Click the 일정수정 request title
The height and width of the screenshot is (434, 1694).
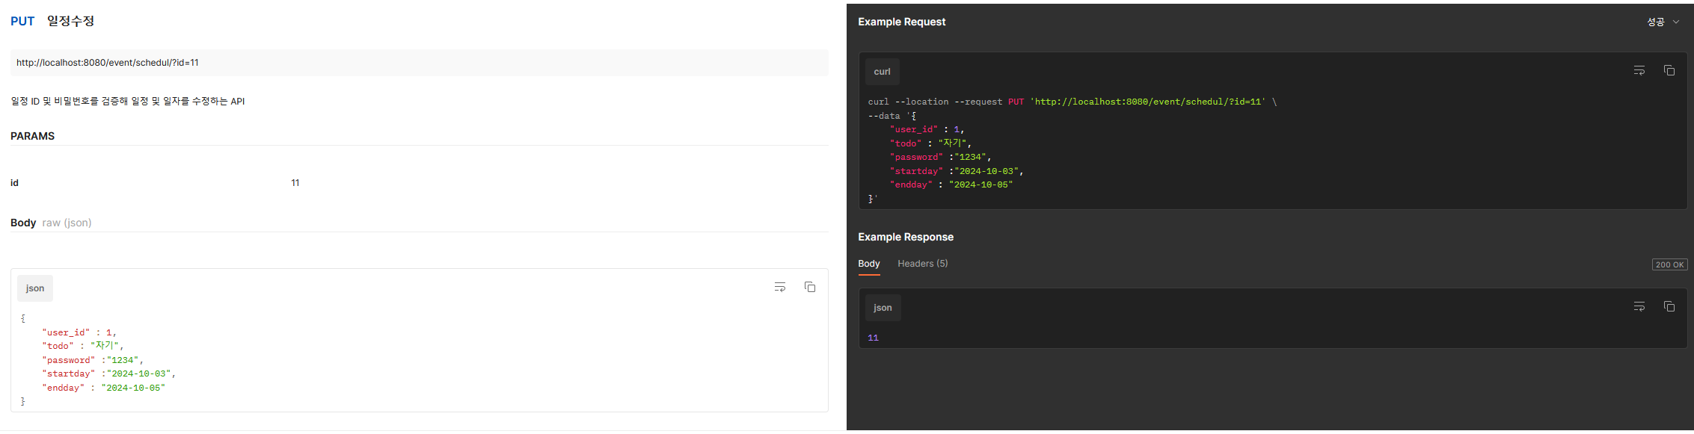(x=70, y=21)
